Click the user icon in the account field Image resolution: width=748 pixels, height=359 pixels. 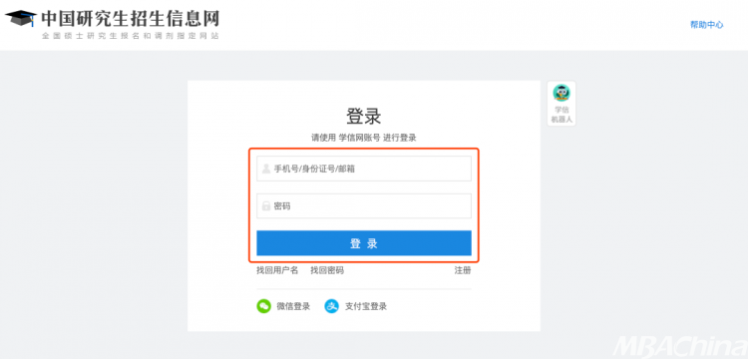(266, 169)
